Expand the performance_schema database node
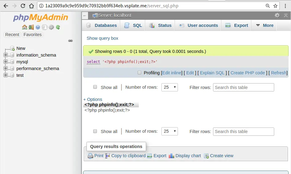This screenshot has height=174, width=291. [x=6, y=68]
